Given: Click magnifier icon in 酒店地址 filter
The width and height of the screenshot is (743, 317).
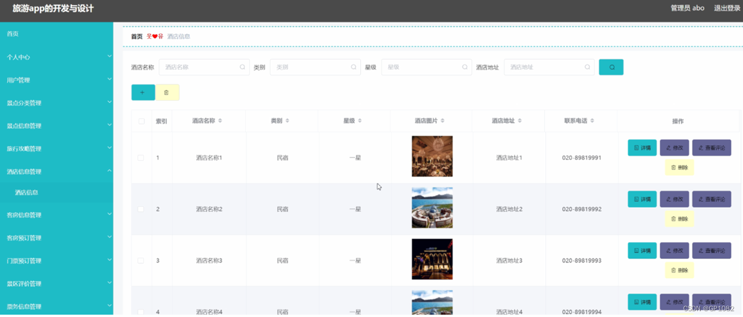Looking at the screenshot, I should coord(587,67).
